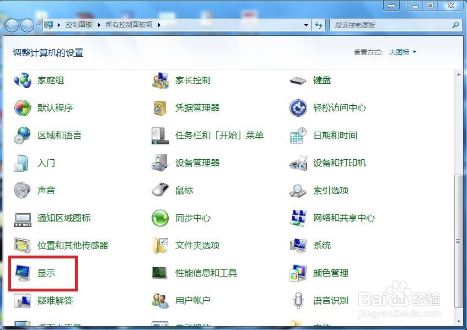Open the 索引选项 magnifier icon

pyautogui.click(x=298, y=191)
